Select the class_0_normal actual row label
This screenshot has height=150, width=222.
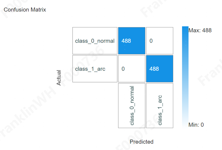[95, 41]
